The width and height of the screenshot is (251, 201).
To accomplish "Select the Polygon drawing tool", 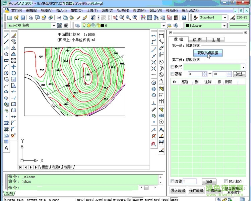I will pyautogui.click(x=6, y=55).
